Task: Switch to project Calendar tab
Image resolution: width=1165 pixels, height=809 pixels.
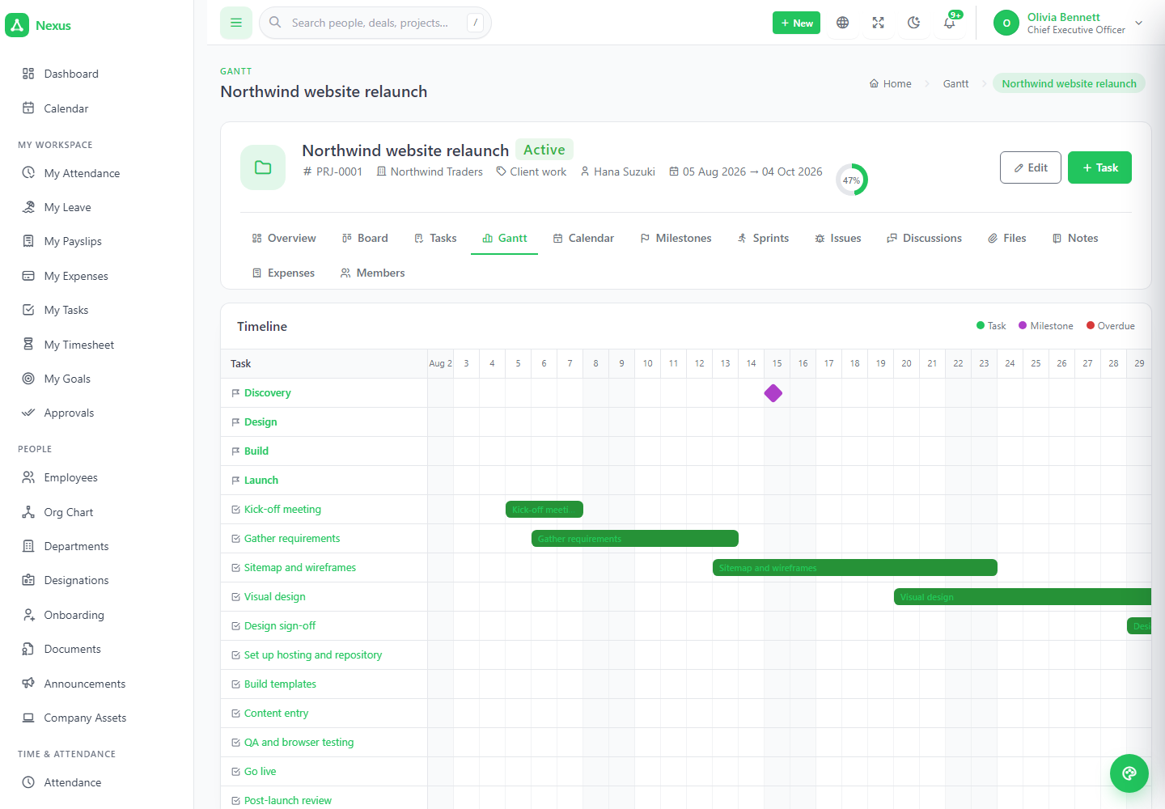Action: point(583,238)
